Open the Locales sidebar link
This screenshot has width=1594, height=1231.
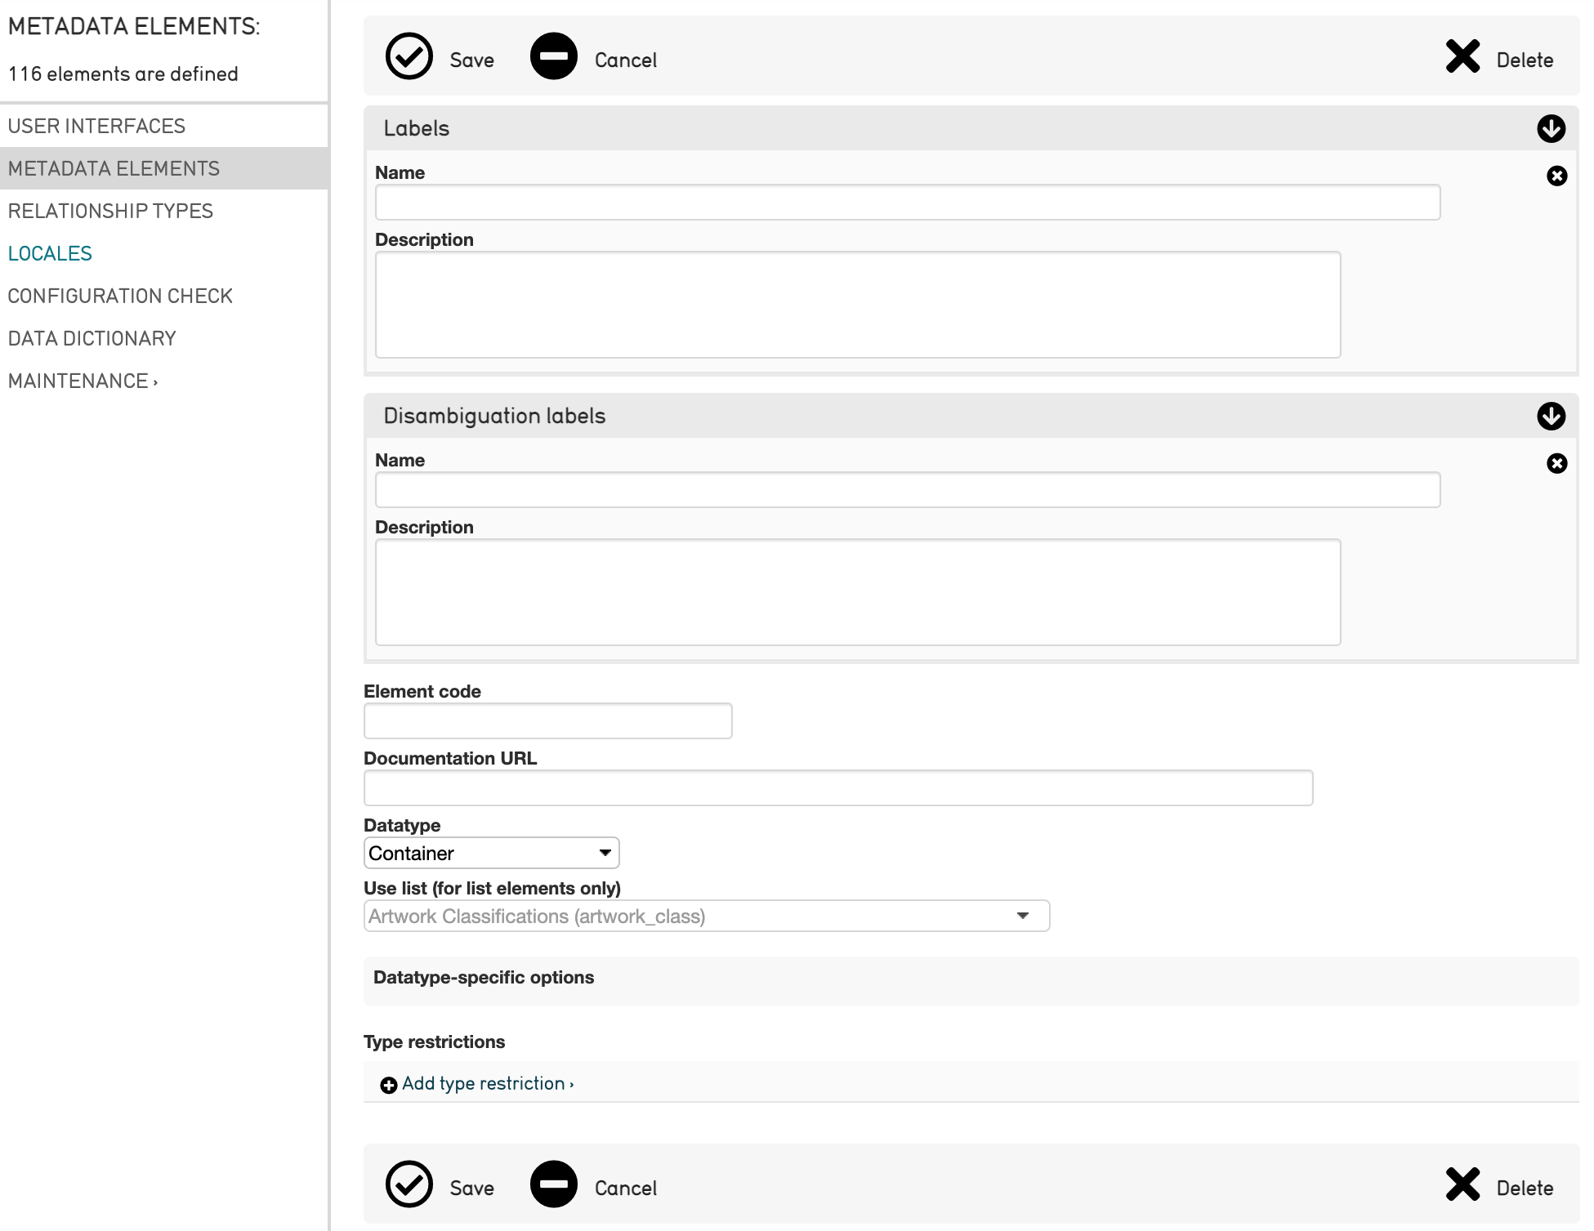tap(50, 253)
